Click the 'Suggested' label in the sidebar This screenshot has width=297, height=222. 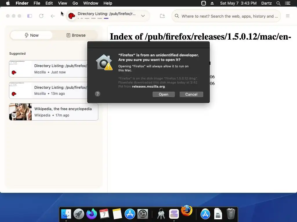[17, 53]
